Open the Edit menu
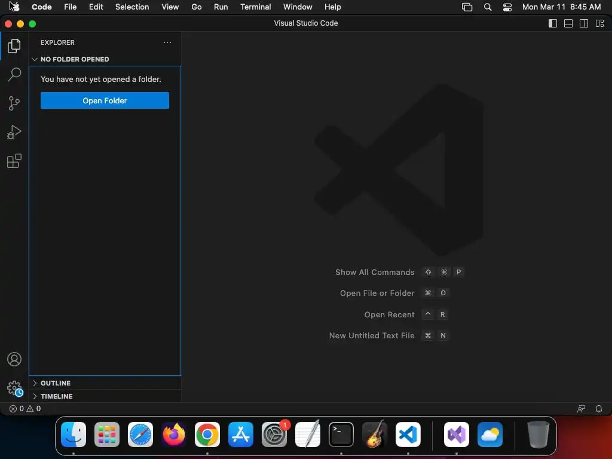This screenshot has width=612, height=459. point(96,7)
